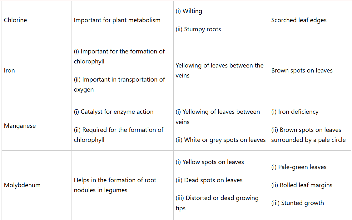
Task: Click the Molybdenum cell
Action: 22,185
